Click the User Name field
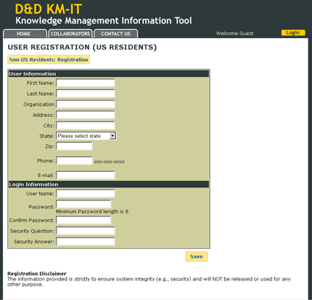This screenshot has width=312, height=300. [x=86, y=194]
